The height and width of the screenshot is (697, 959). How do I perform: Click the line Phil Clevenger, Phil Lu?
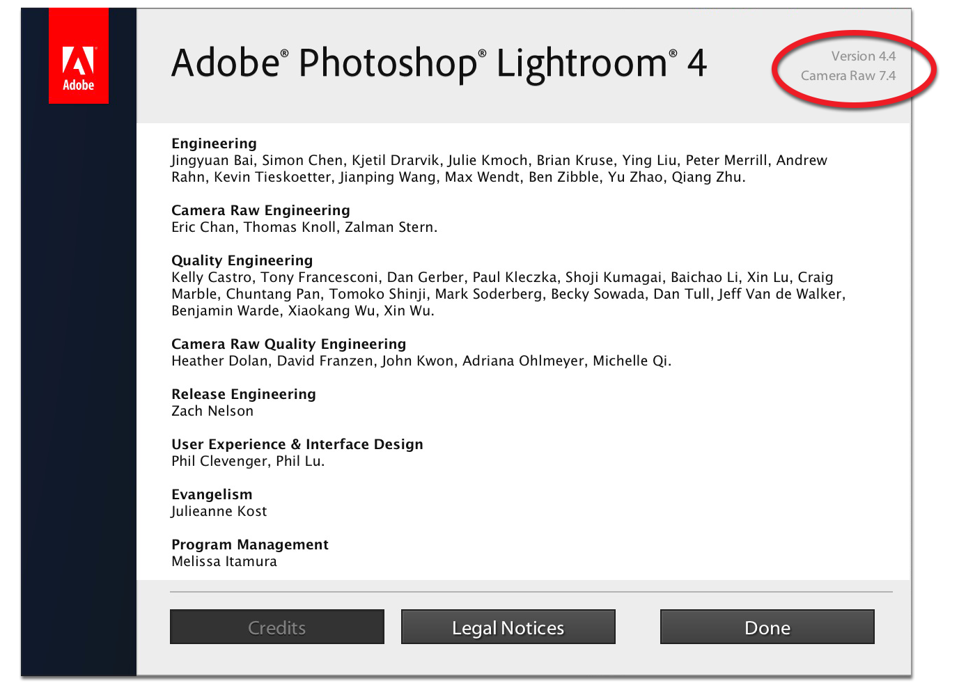248,461
